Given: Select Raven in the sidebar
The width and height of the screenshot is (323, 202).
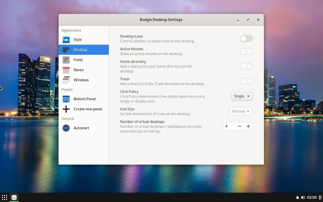Looking at the screenshot, I should point(84,70).
